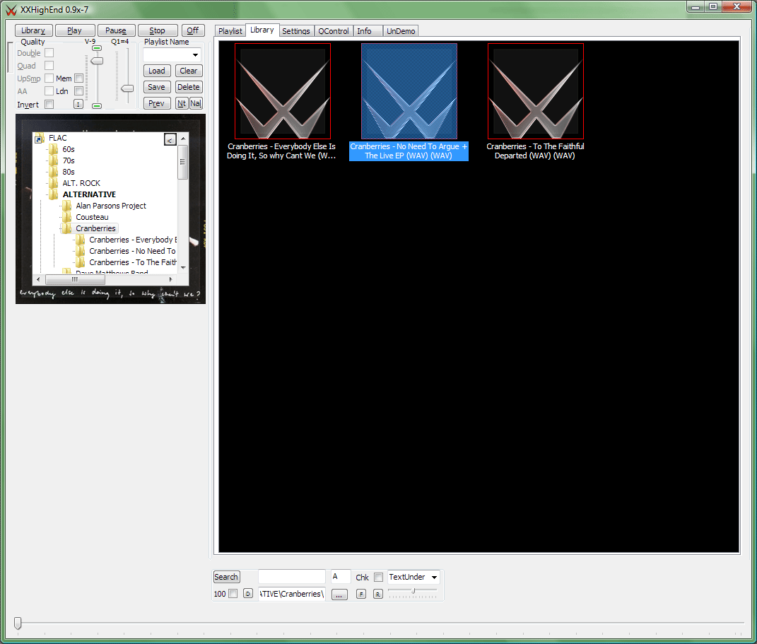Click the Play button
This screenshot has height=644, width=757.
74,30
